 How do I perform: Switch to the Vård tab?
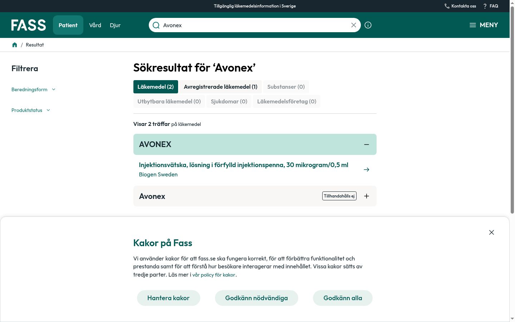[x=95, y=25]
